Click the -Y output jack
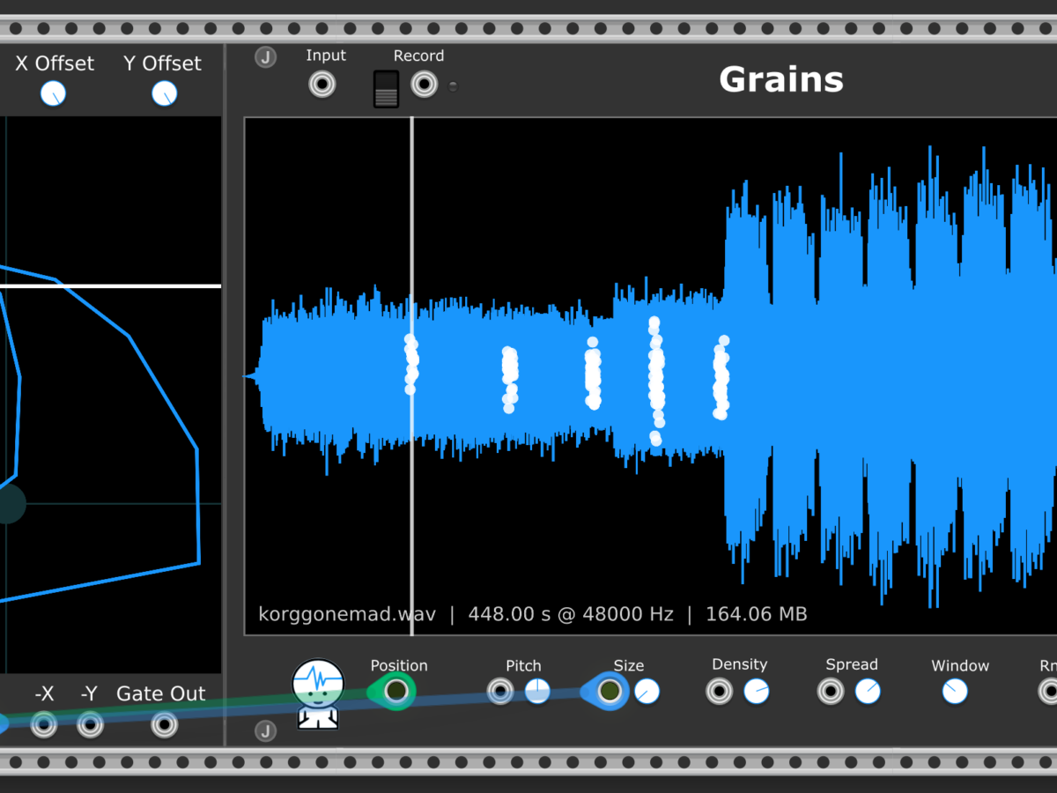Viewport: 1057px width, 793px height. [x=90, y=725]
